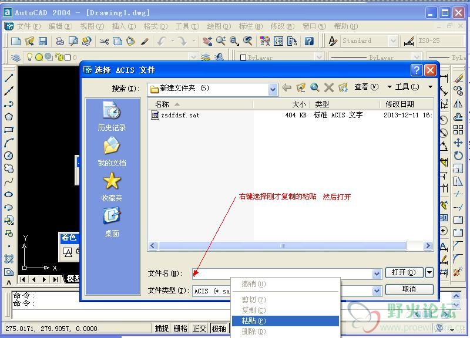The image size is (470, 338).
Task: Expand the 文件类型 file type dropdown arrow
Action: (377, 290)
